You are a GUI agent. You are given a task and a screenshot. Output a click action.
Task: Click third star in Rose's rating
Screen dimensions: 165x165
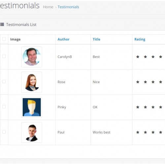click(x=153, y=82)
